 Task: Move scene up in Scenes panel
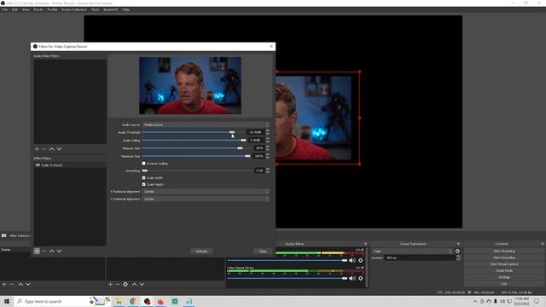click(x=20, y=284)
